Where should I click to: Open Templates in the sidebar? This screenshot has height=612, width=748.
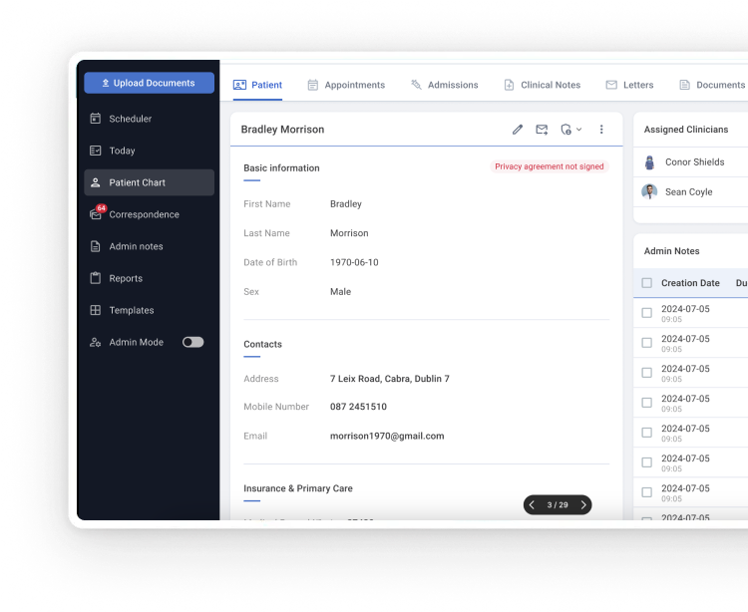pos(132,310)
